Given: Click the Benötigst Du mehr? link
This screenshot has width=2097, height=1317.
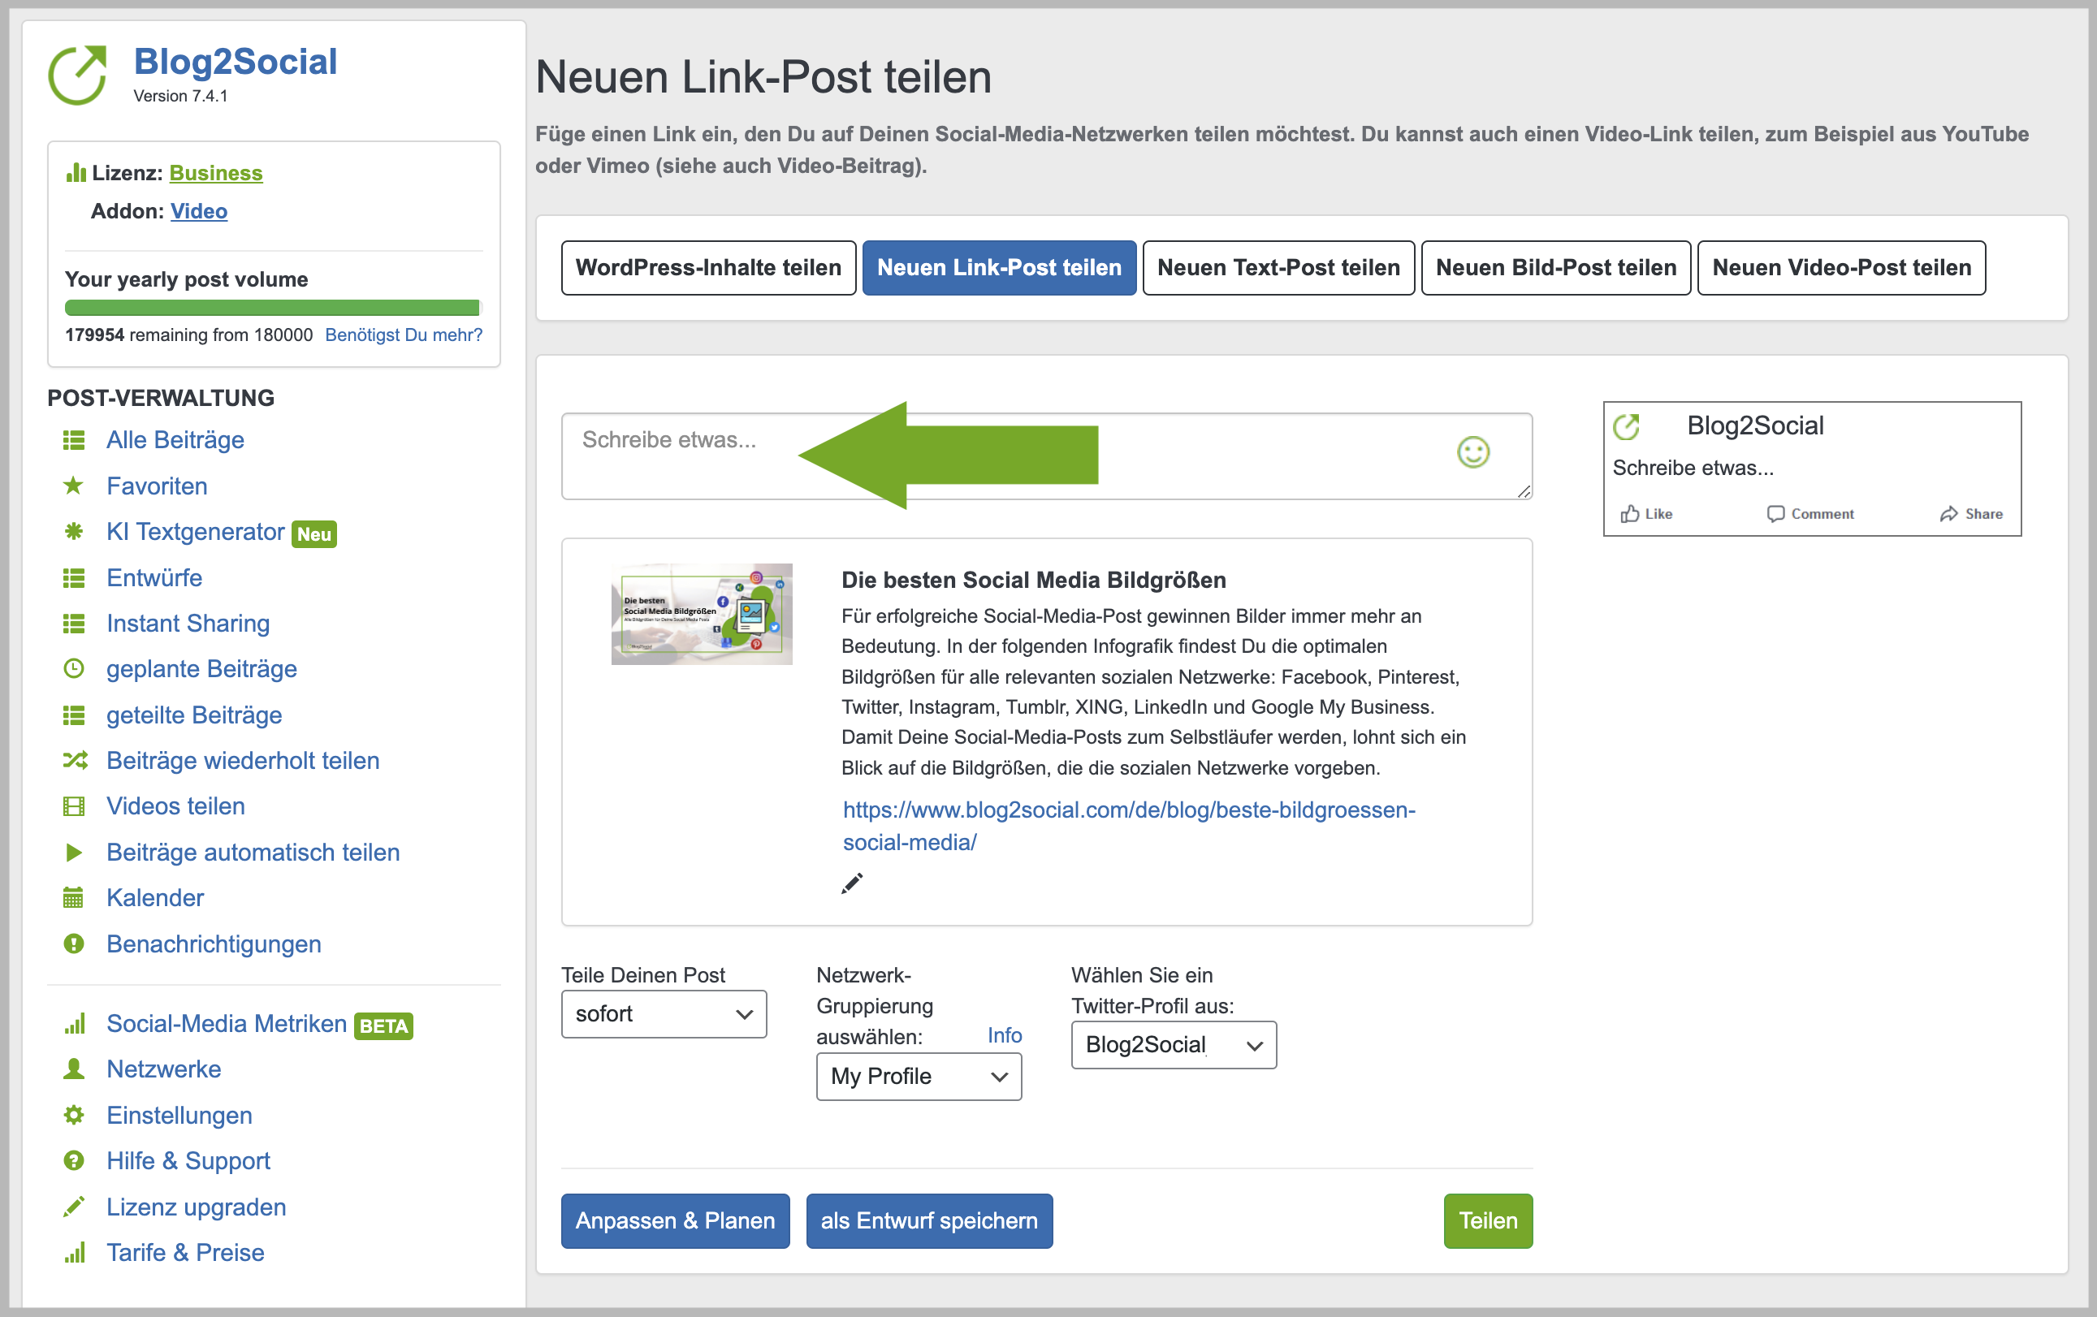Looking at the screenshot, I should [403, 335].
